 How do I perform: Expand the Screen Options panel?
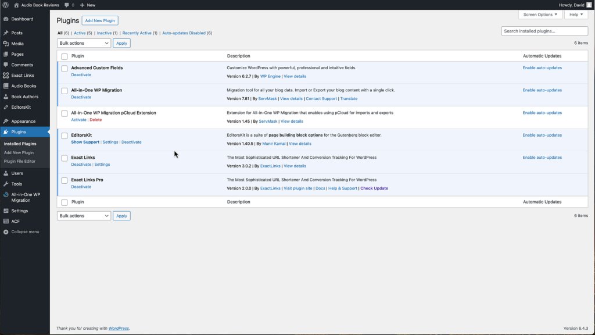coord(540,15)
